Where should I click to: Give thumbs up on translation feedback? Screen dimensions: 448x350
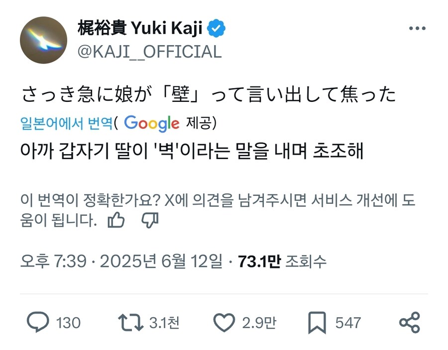(116, 219)
